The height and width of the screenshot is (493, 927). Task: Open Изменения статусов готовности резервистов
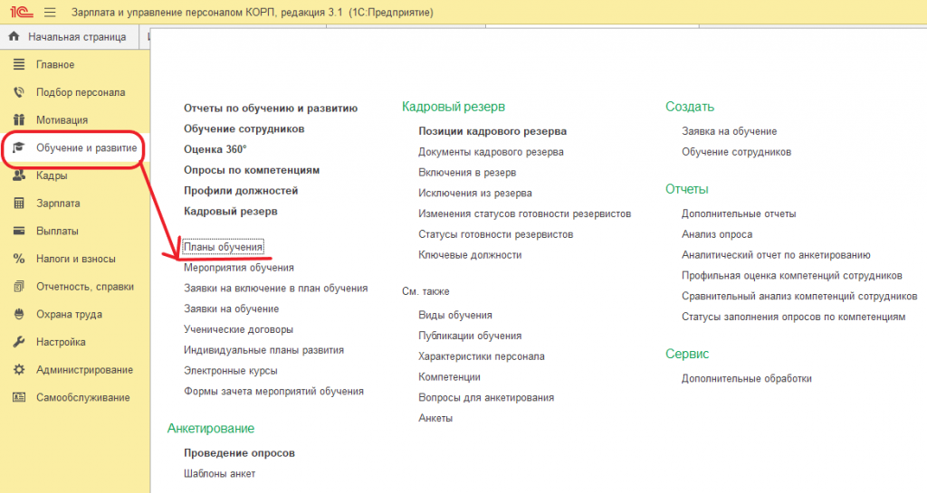(524, 213)
